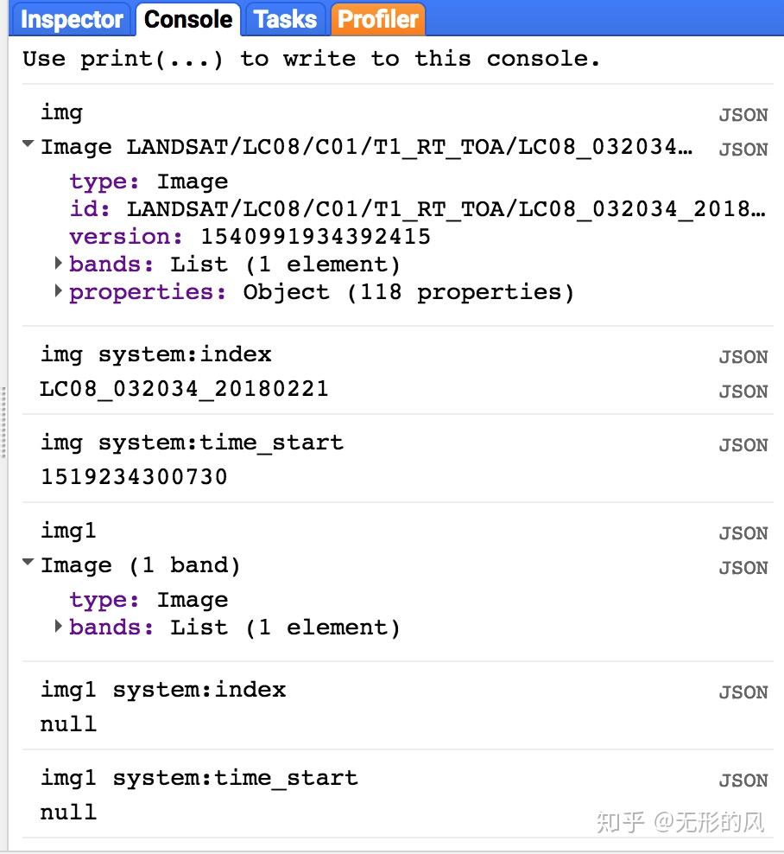Click JSON link for Image (1 band)
The height and width of the screenshot is (854, 784).
743,568
